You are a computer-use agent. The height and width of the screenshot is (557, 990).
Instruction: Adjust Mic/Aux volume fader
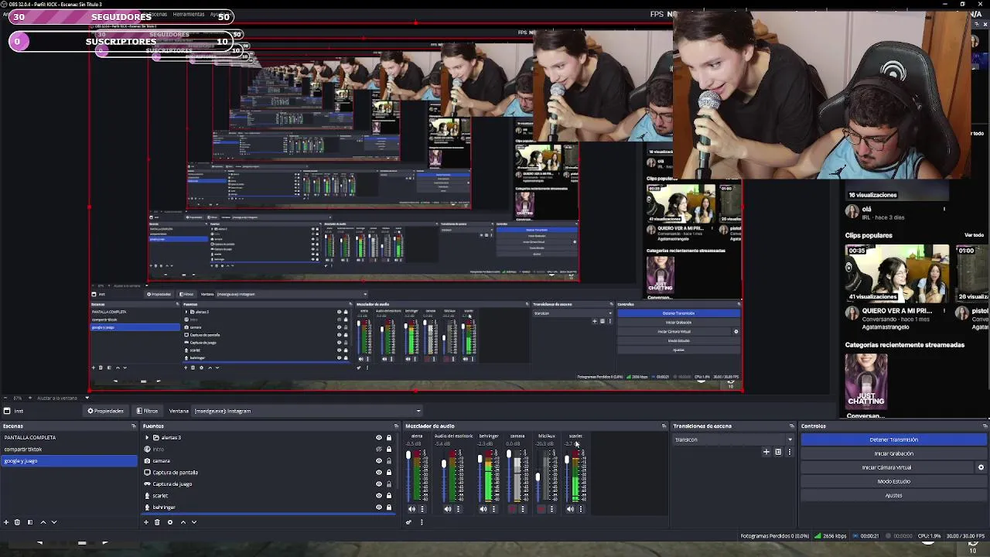538,477
